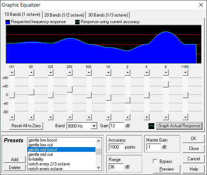Image resolution: width=207 pixels, height=175 pixels.
Task: Open the Help button
Action: tap(194, 169)
